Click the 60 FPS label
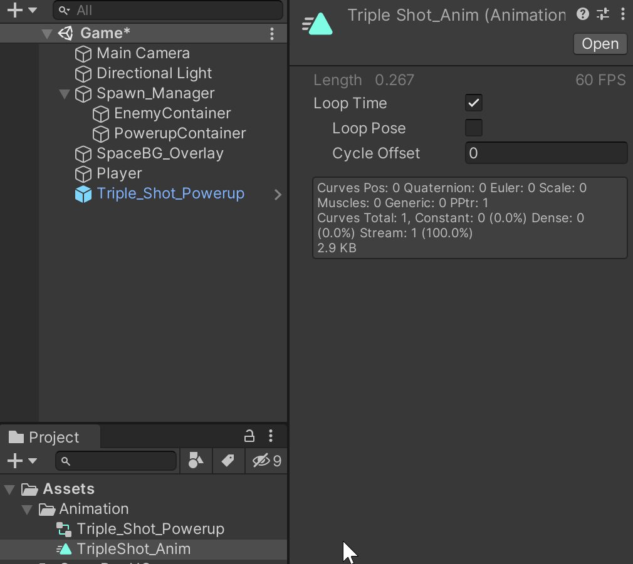Screen dimensions: 633x564 pyautogui.click(x=600, y=80)
